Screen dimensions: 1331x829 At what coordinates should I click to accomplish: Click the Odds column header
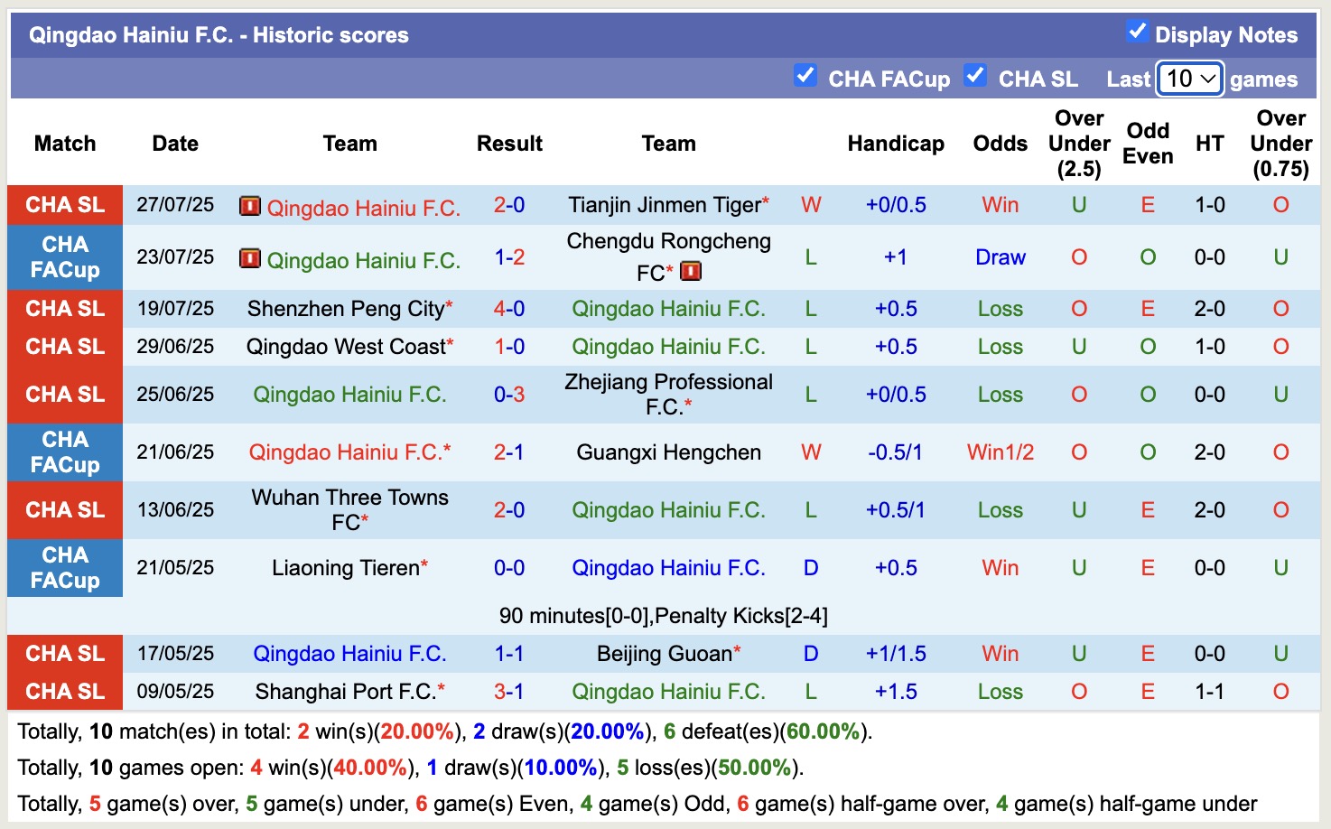(x=999, y=143)
